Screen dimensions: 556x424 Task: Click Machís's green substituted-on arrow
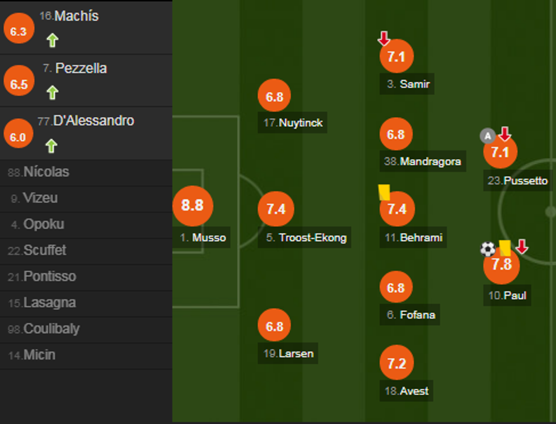(x=52, y=40)
